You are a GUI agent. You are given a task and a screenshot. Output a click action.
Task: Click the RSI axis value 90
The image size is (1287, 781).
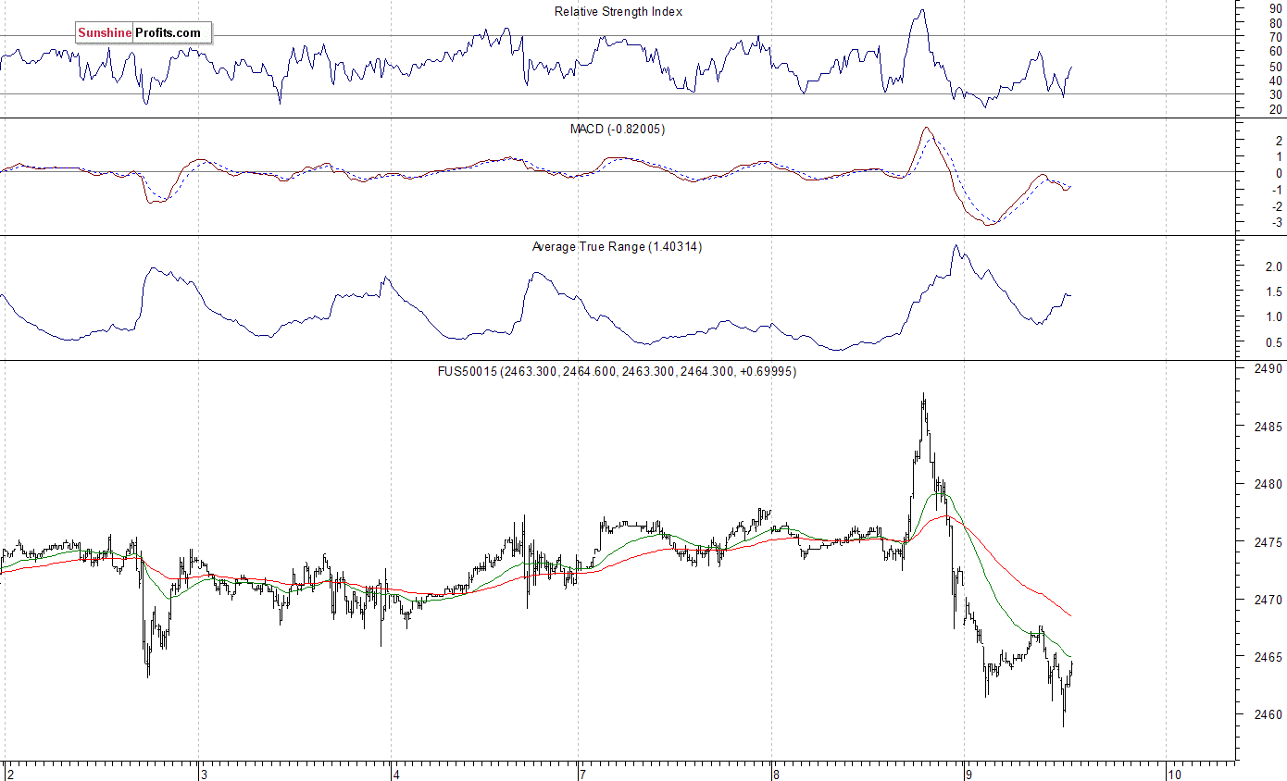(x=1277, y=7)
